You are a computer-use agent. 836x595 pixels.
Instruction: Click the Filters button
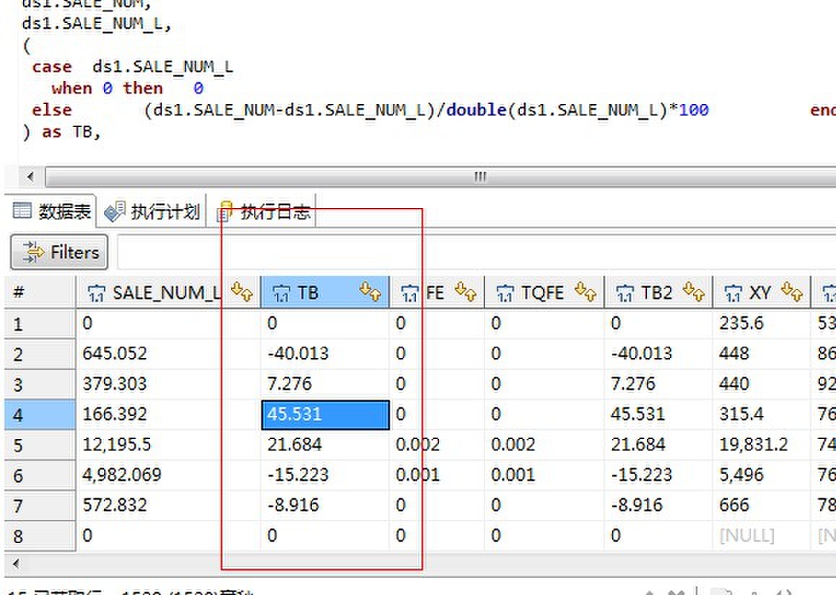click(58, 252)
